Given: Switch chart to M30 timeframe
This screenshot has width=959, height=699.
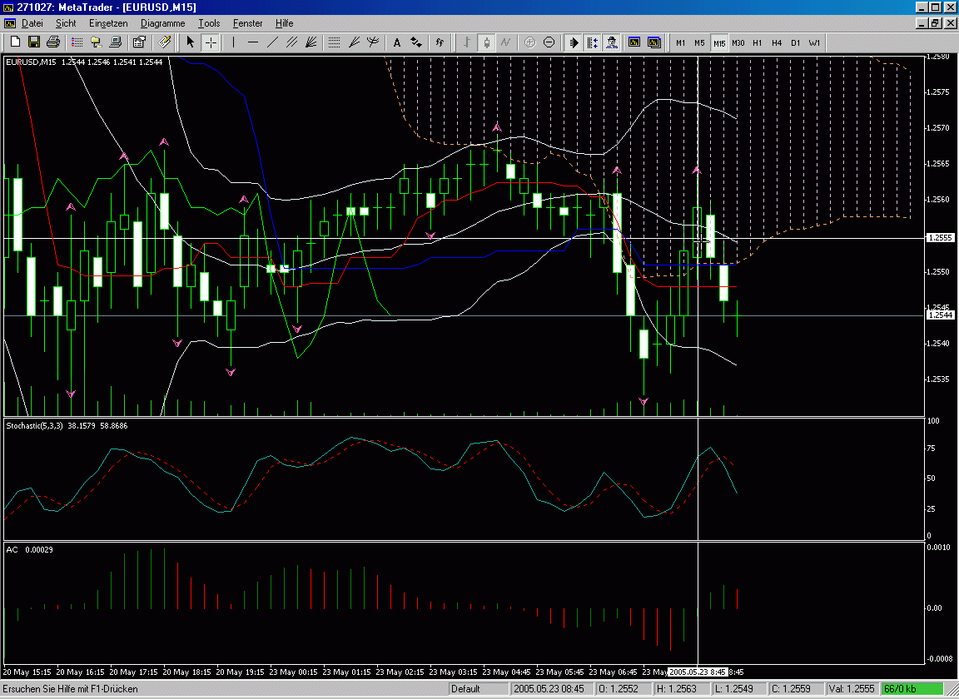Looking at the screenshot, I should tap(738, 42).
